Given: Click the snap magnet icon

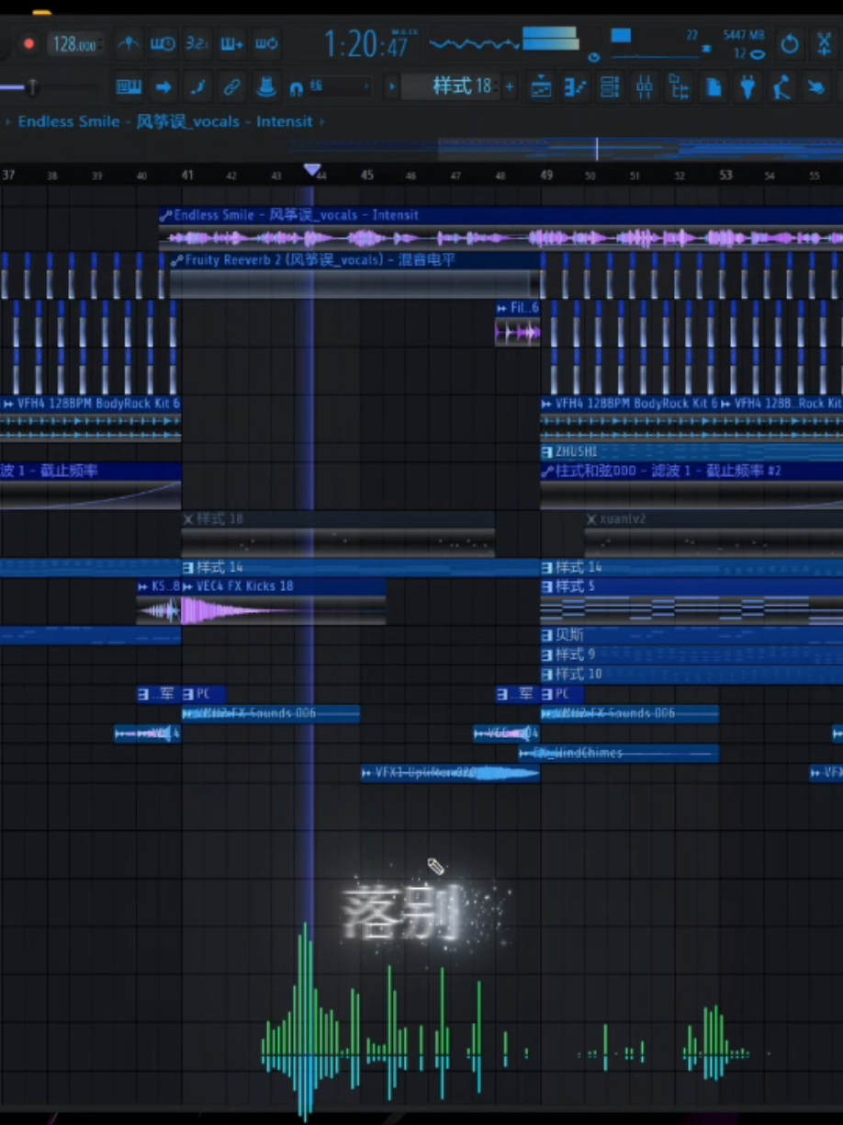Looking at the screenshot, I should point(296,89).
